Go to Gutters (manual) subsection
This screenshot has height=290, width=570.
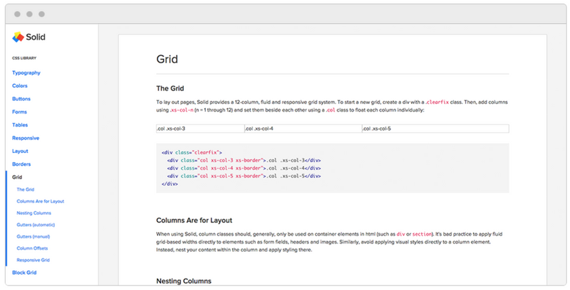pos(33,236)
